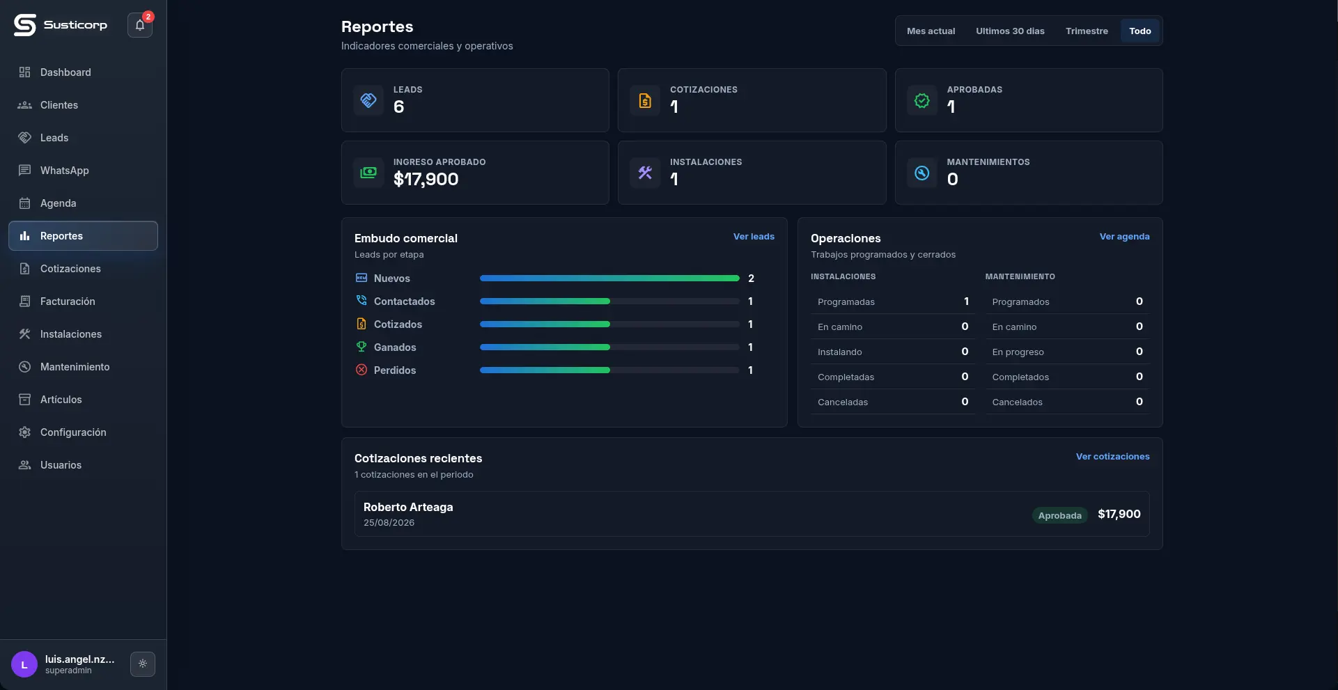The width and height of the screenshot is (1338, 690).
Task: Click the Susticorp logo
Action: (x=61, y=25)
